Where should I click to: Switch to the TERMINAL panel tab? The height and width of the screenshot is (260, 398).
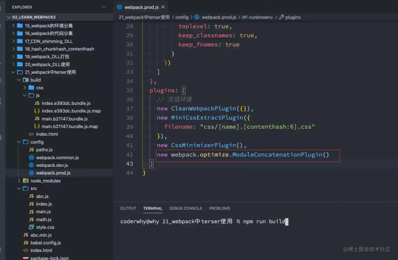pos(153,208)
